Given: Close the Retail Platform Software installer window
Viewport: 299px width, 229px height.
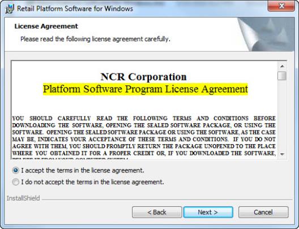Looking at the screenshot, I should [x=281, y=6].
